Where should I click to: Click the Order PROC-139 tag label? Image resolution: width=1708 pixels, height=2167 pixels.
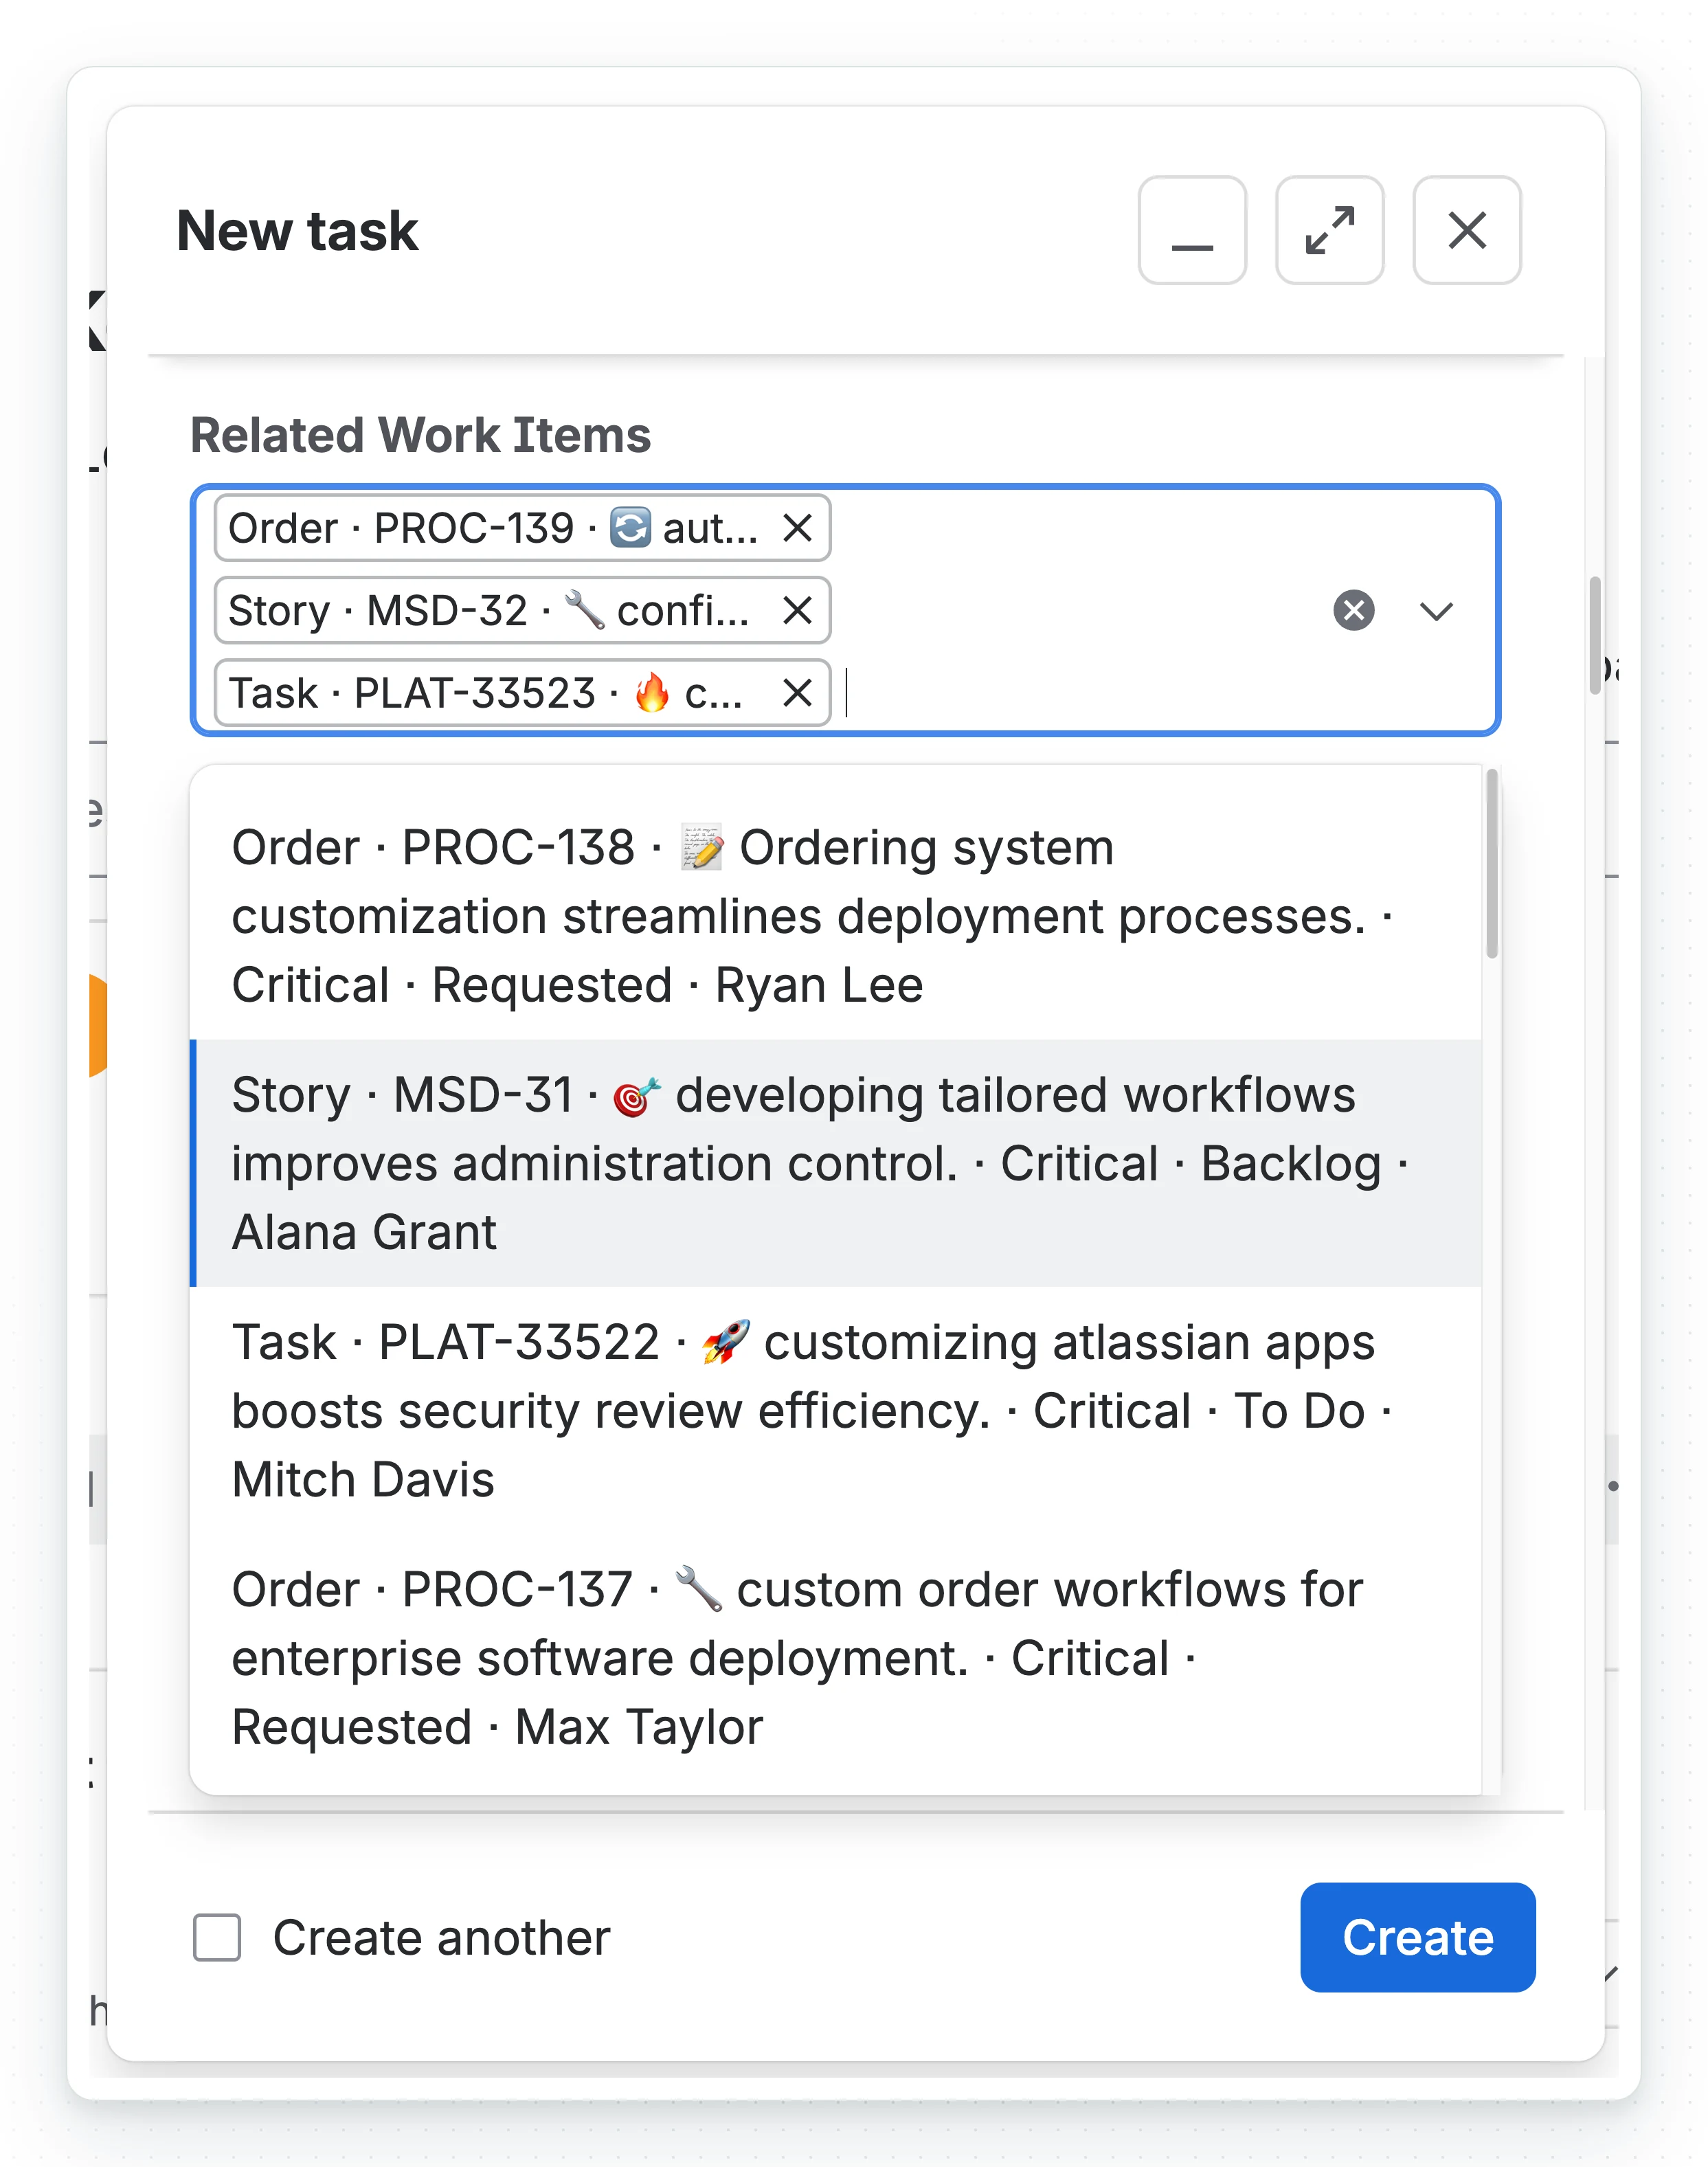tap(493, 528)
